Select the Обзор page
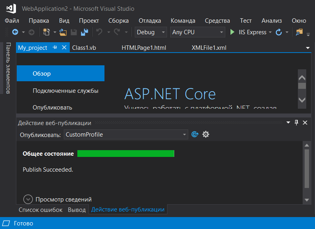 click(x=61, y=73)
